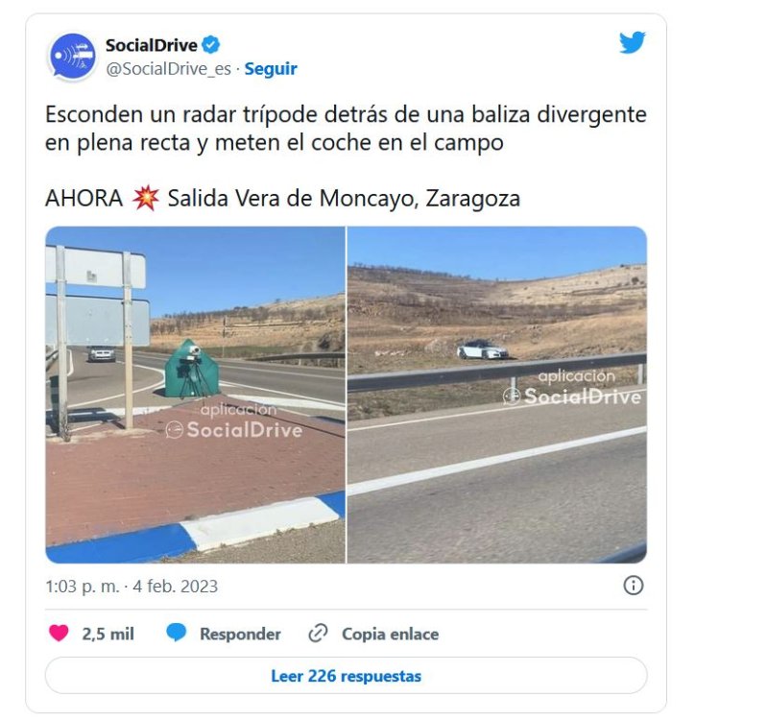Click Copia enlace text
Image resolution: width=767 pixels, height=720 pixels.
point(390,634)
